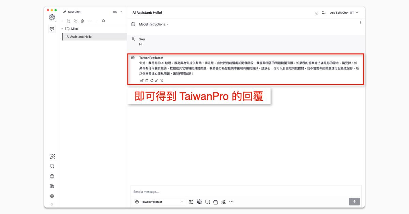This screenshot has width=409, height=214.
Task: Regenerate the TaiwanPro response
Action: click(152, 81)
